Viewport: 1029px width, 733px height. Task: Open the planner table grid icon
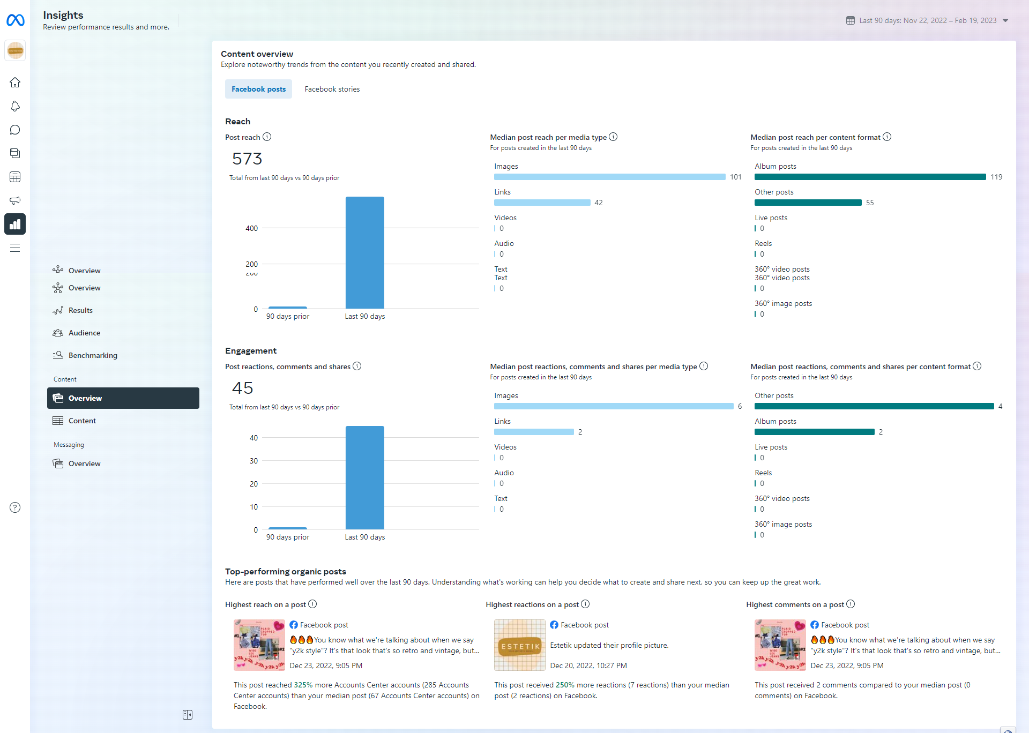click(15, 177)
